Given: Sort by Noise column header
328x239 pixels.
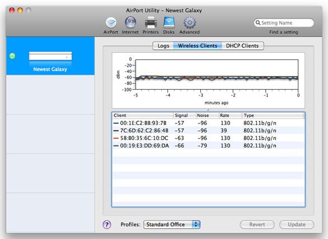Looking at the screenshot, I should tap(207, 116).
